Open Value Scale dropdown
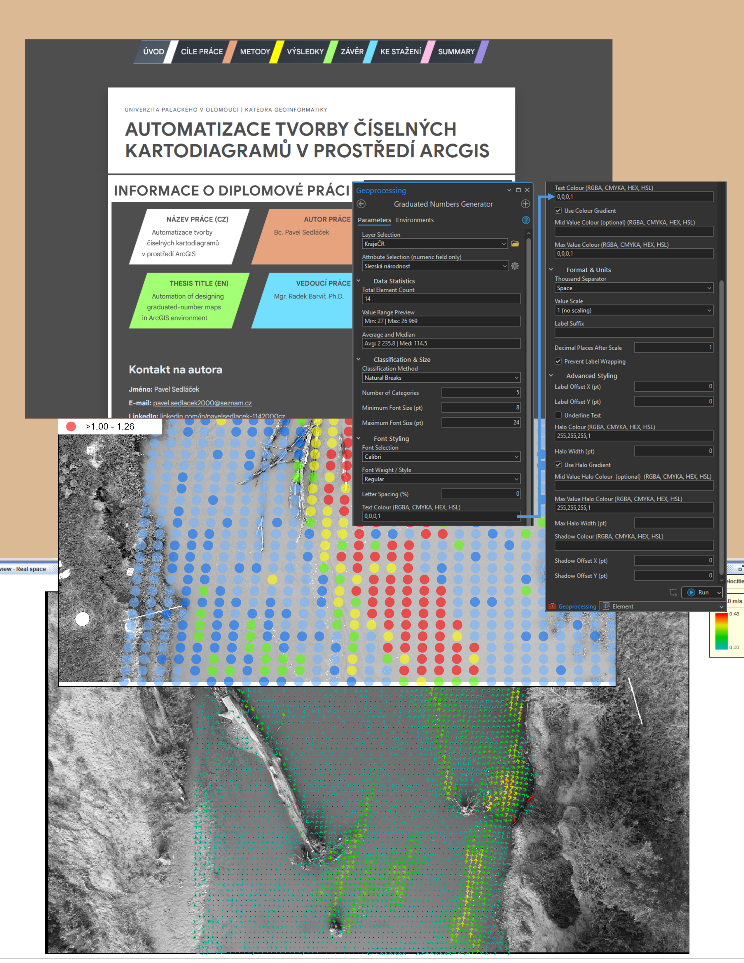The height and width of the screenshot is (963, 744). (634, 310)
